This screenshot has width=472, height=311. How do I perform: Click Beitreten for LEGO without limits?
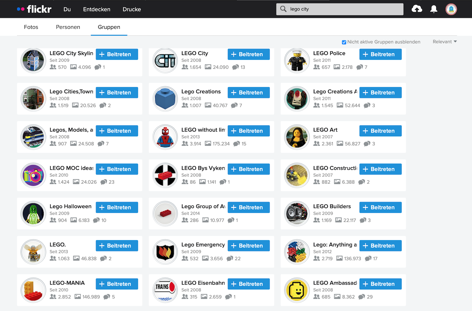pyautogui.click(x=249, y=131)
